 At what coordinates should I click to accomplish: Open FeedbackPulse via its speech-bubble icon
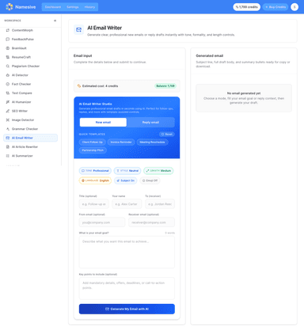[x=8, y=40]
